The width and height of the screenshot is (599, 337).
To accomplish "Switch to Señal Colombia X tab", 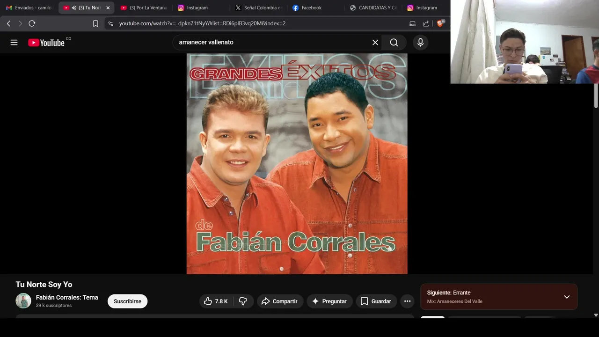I will (x=258, y=8).
